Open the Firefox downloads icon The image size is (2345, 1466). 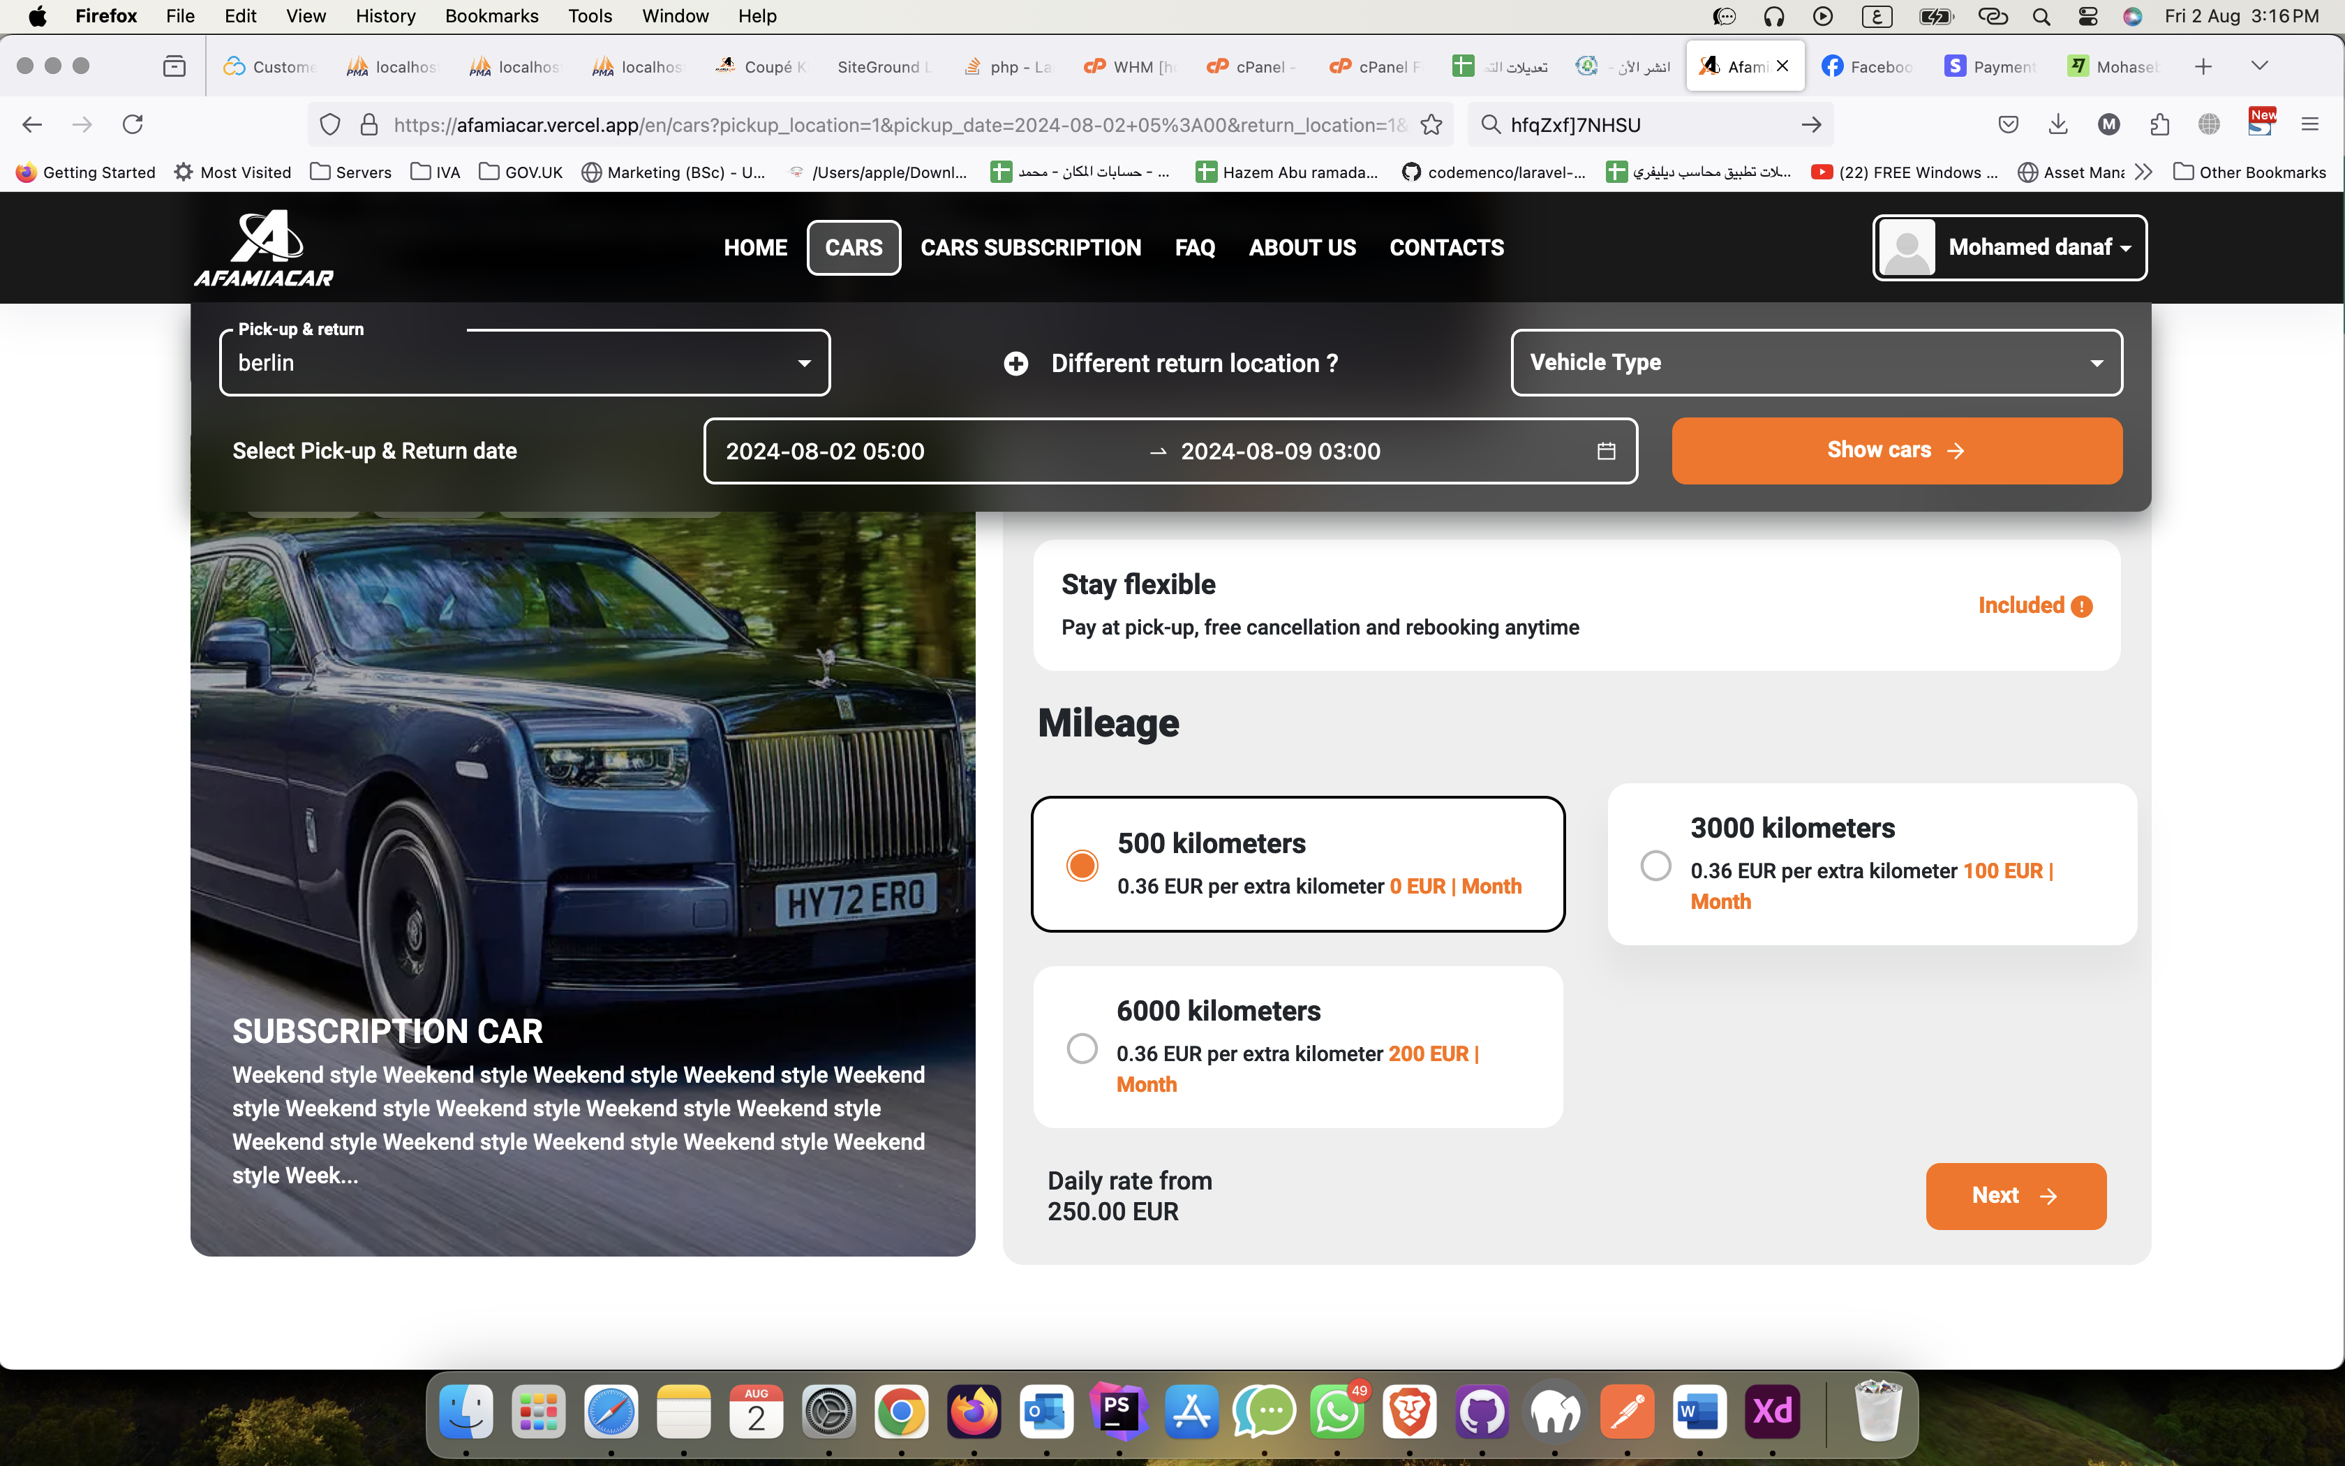point(2058,124)
